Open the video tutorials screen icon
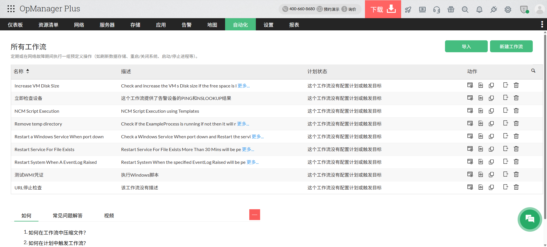Image resolution: width=547 pixels, height=247 pixels. click(x=422, y=10)
